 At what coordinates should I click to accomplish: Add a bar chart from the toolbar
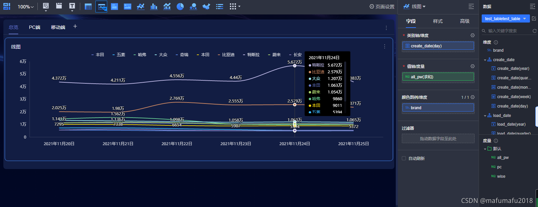154,6
